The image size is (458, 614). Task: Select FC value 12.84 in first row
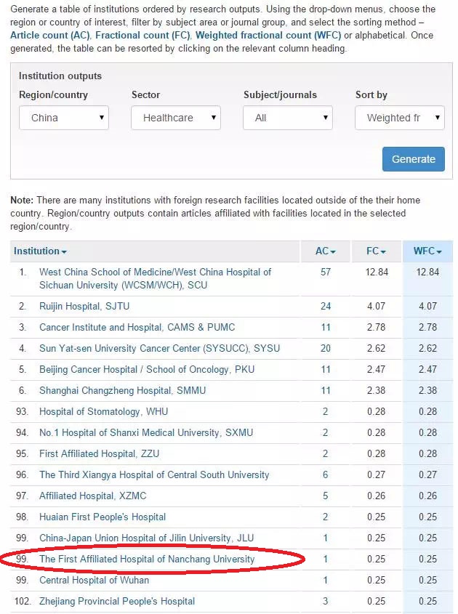[x=377, y=272]
